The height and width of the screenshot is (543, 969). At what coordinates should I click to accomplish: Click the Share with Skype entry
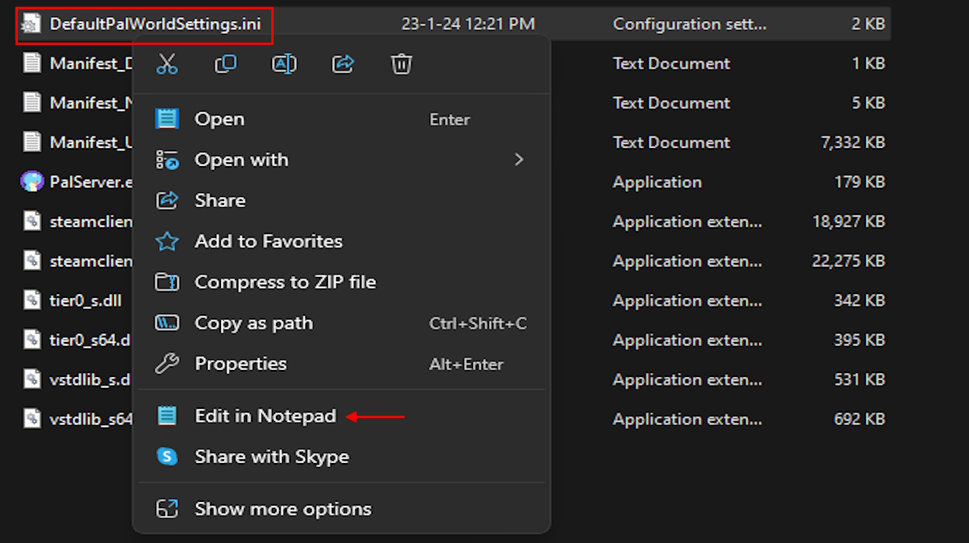coord(271,457)
